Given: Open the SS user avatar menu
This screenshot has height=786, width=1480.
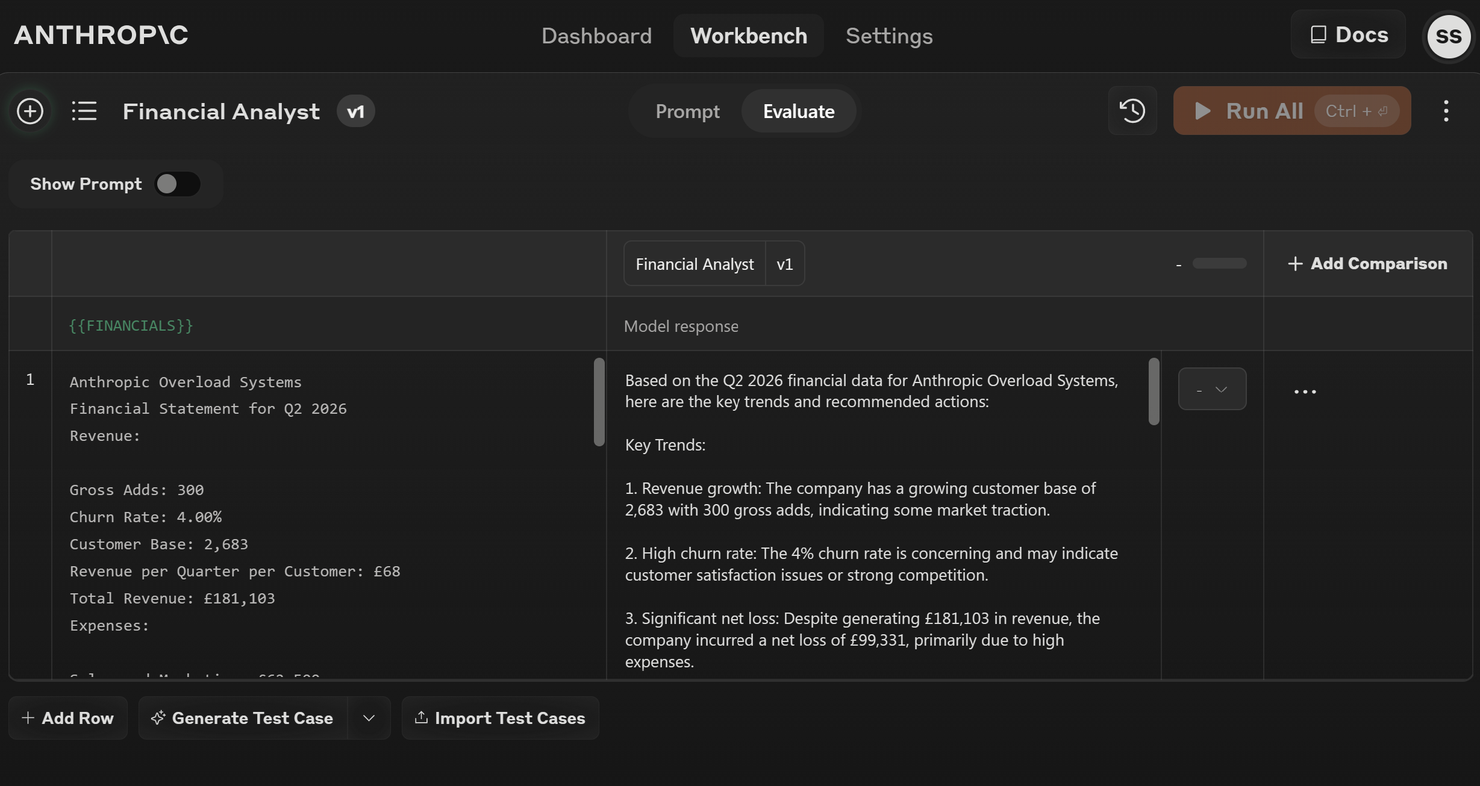Looking at the screenshot, I should [1449, 36].
